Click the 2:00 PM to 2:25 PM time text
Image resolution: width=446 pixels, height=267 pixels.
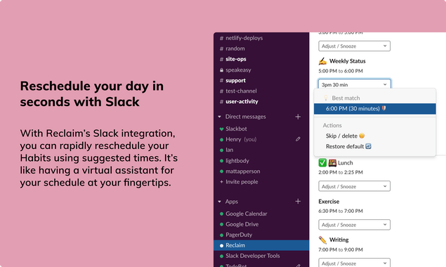pos(341,172)
